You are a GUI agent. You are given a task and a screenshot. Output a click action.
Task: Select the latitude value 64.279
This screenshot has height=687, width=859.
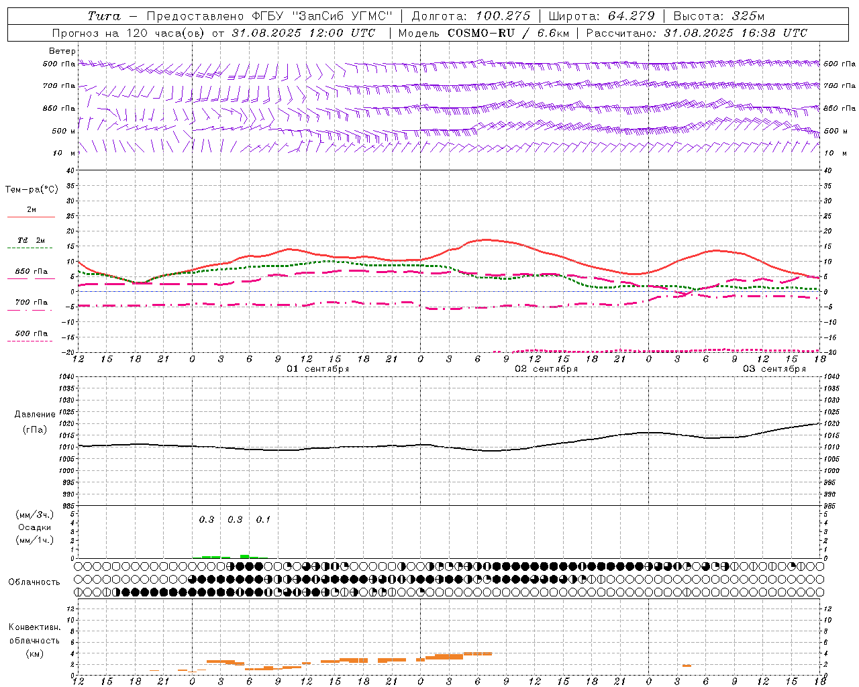click(x=627, y=16)
